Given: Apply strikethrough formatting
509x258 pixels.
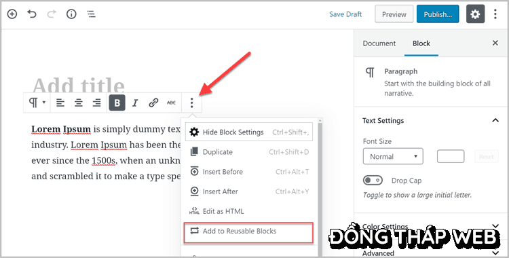Looking at the screenshot, I should coord(171,103).
